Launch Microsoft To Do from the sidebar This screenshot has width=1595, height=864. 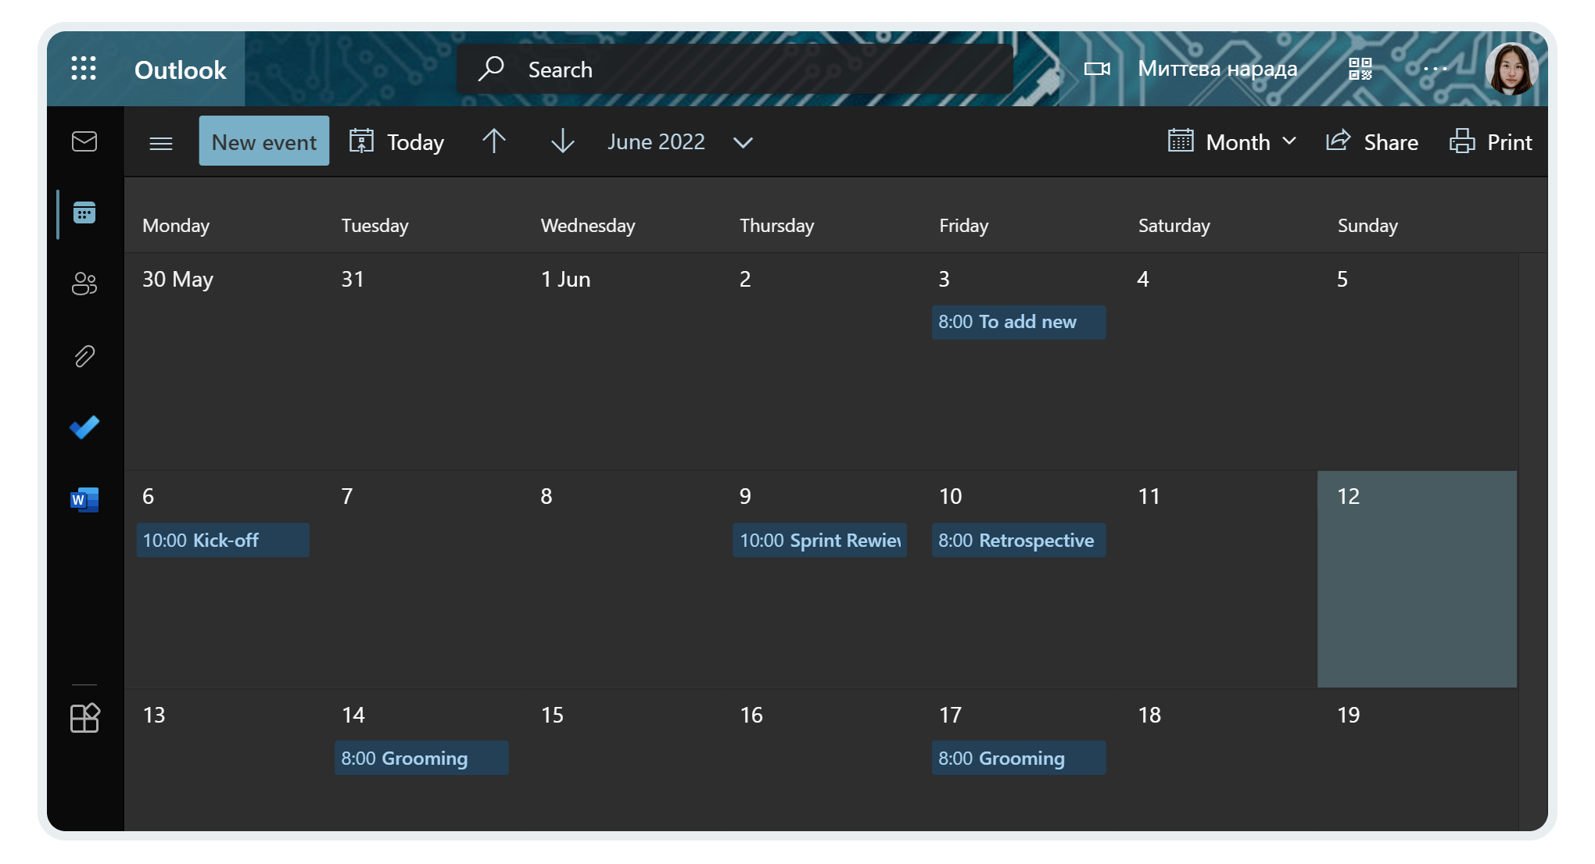point(84,427)
